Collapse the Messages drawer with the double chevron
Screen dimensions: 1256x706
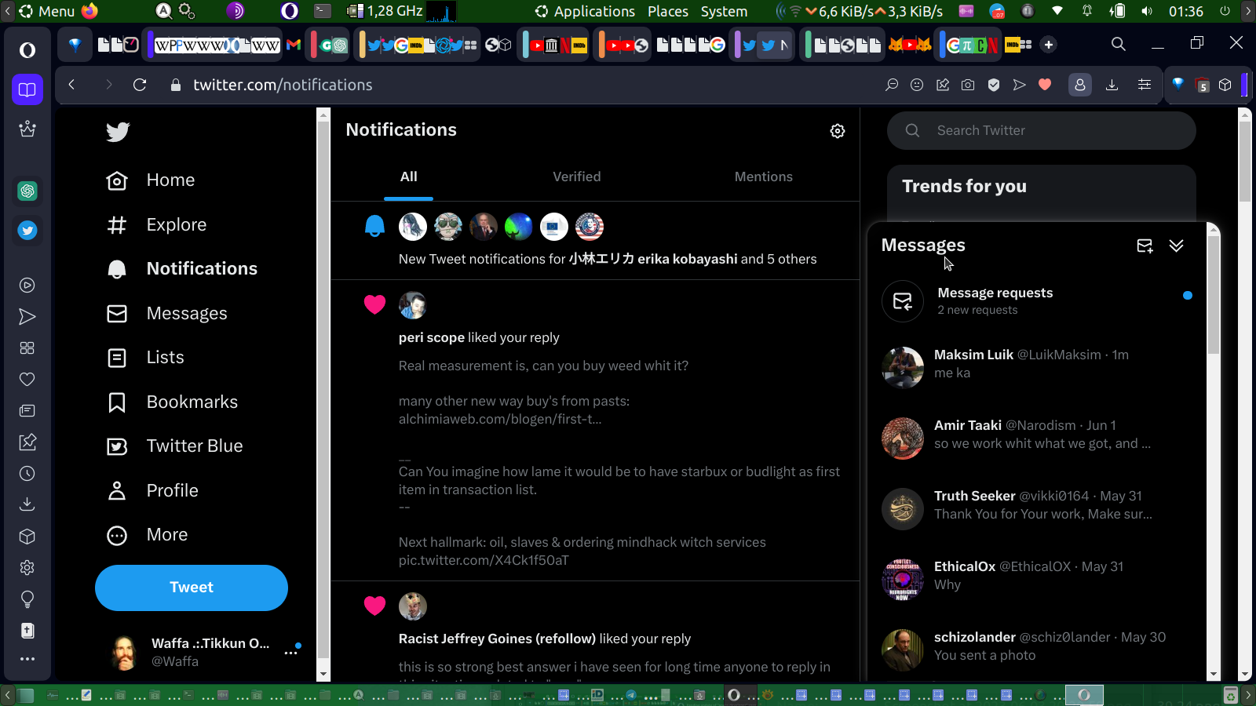[x=1176, y=246]
